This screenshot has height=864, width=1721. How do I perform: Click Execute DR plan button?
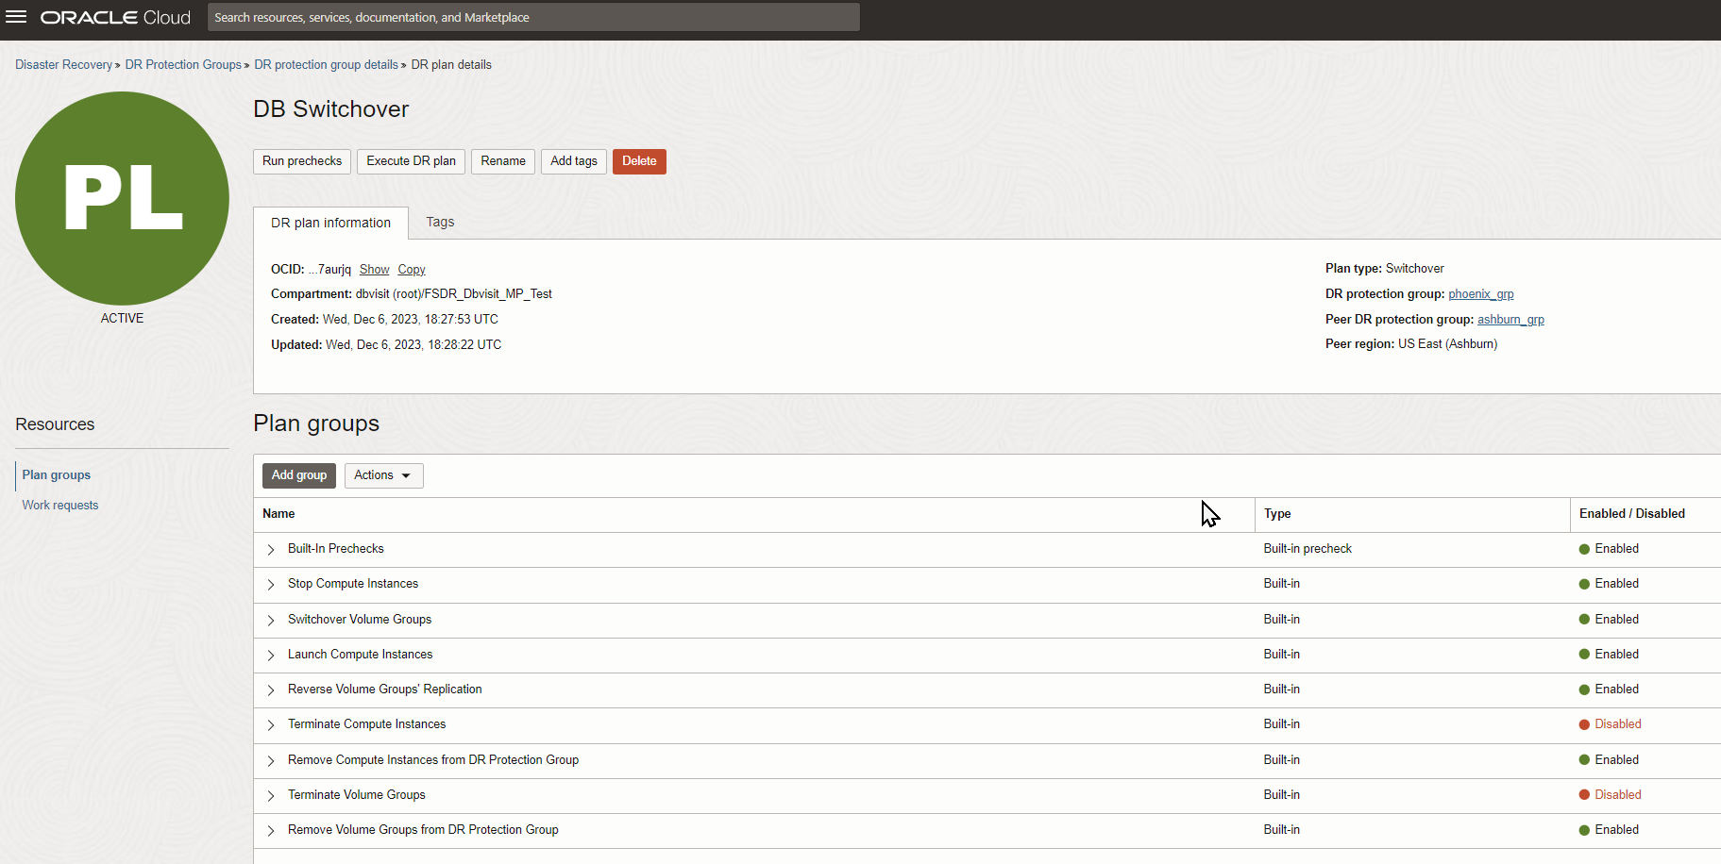tap(411, 161)
